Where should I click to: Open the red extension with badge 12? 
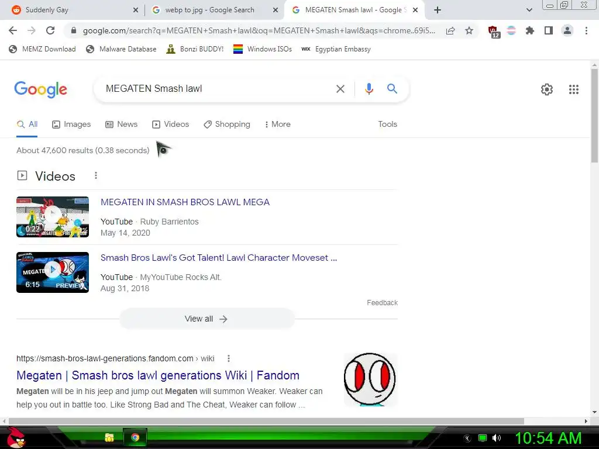tap(493, 32)
